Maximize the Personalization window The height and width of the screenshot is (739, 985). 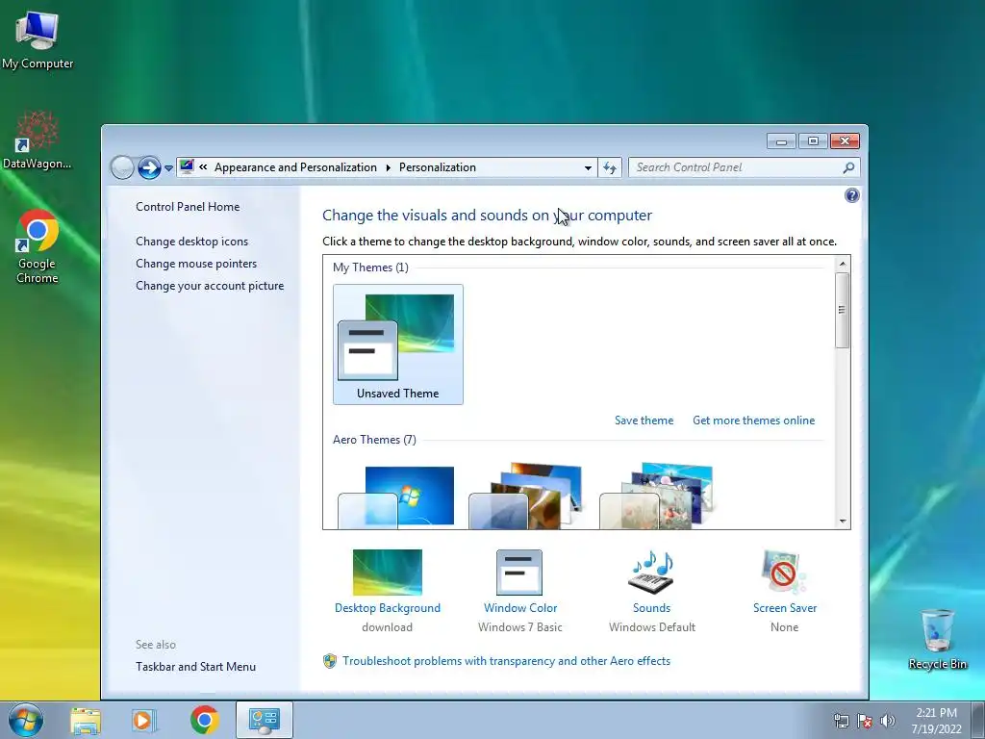point(812,141)
